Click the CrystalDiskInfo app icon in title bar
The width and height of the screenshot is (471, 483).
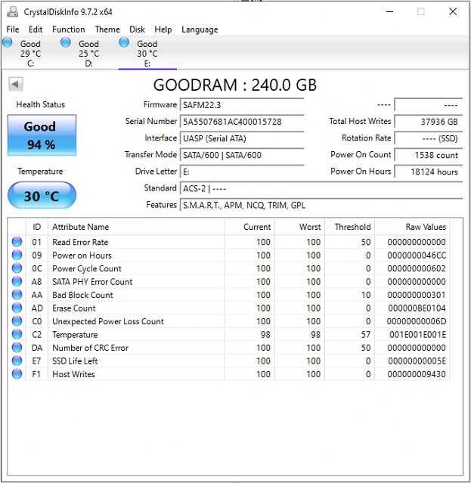coord(13,12)
